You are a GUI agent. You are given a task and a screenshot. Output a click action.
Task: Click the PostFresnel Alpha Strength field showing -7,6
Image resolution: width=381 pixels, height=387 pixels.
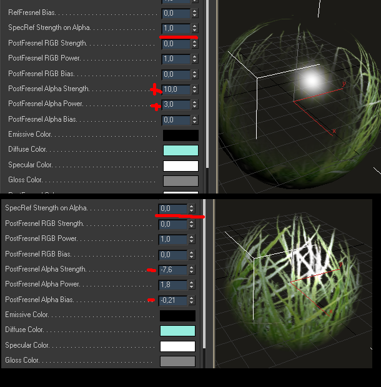(172, 270)
